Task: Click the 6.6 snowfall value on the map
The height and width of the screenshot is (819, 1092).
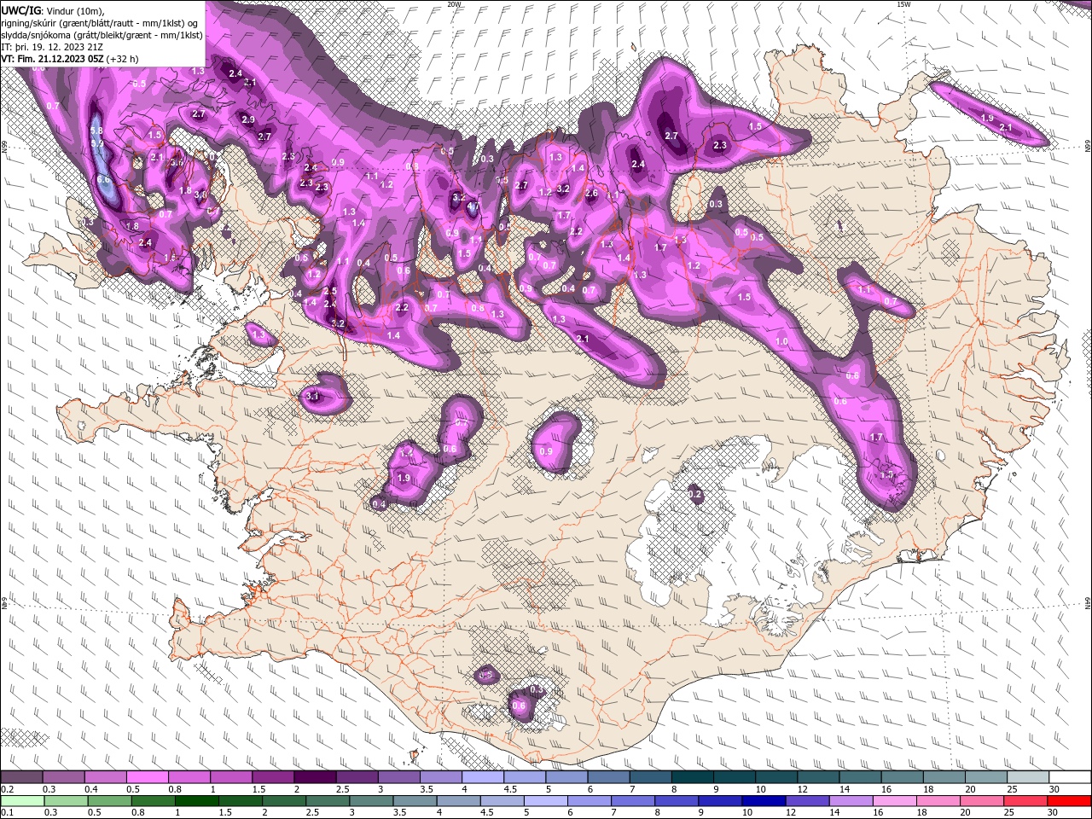Action: 104,180
